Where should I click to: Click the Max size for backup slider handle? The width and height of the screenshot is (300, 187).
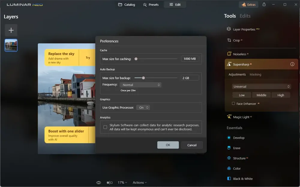pyautogui.click(x=143, y=78)
